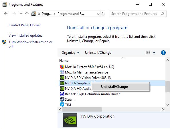
Task: Click the Windows features shield icon
Action: click(4, 42)
